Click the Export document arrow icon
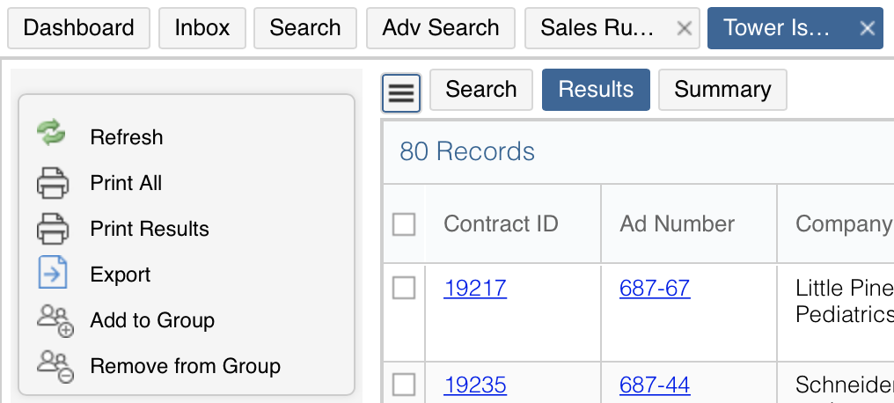 click(x=53, y=273)
